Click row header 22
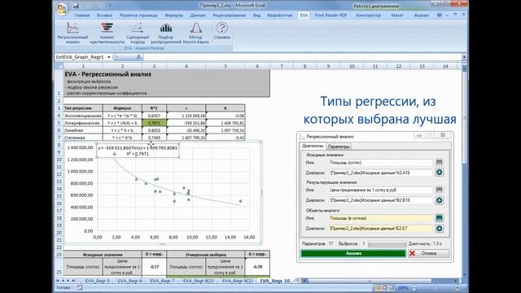The height and width of the screenshot is (293, 521). click(59, 247)
